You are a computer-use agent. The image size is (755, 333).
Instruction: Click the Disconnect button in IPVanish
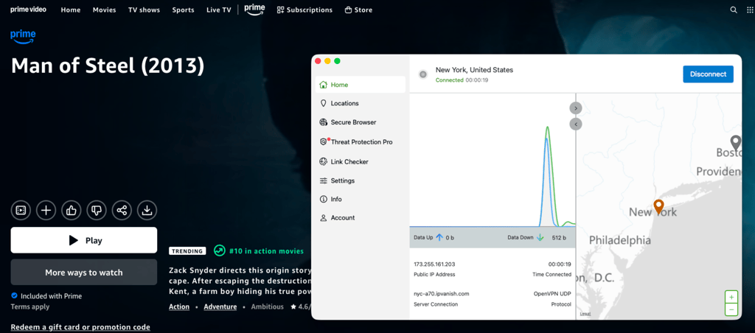tap(708, 74)
